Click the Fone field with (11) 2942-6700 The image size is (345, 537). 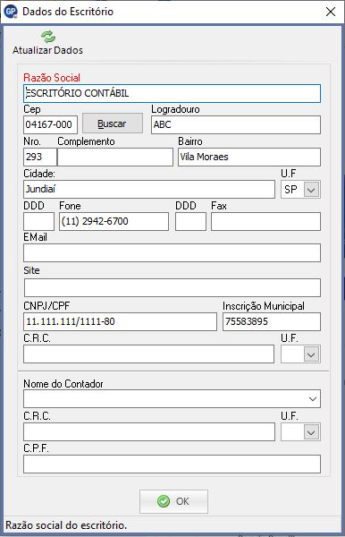pyautogui.click(x=114, y=222)
